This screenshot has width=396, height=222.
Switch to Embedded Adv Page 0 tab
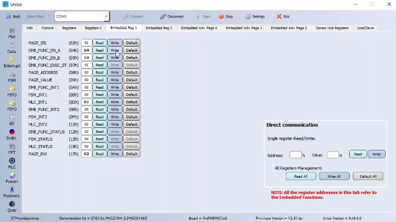coord(199,28)
